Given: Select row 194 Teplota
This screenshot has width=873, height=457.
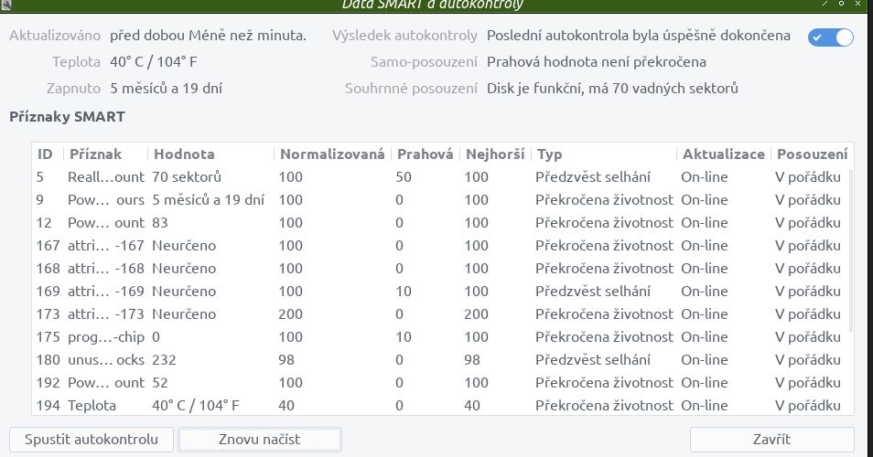Looking at the screenshot, I should [x=440, y=405].
